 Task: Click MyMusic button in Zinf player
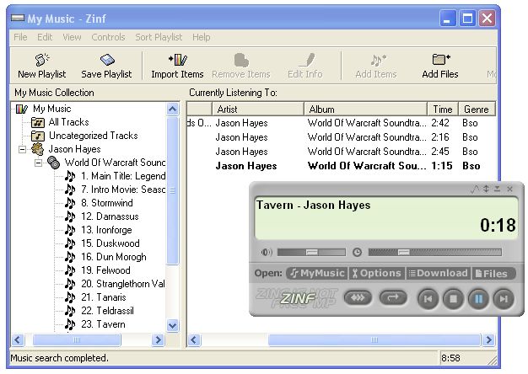click(317, 273)
